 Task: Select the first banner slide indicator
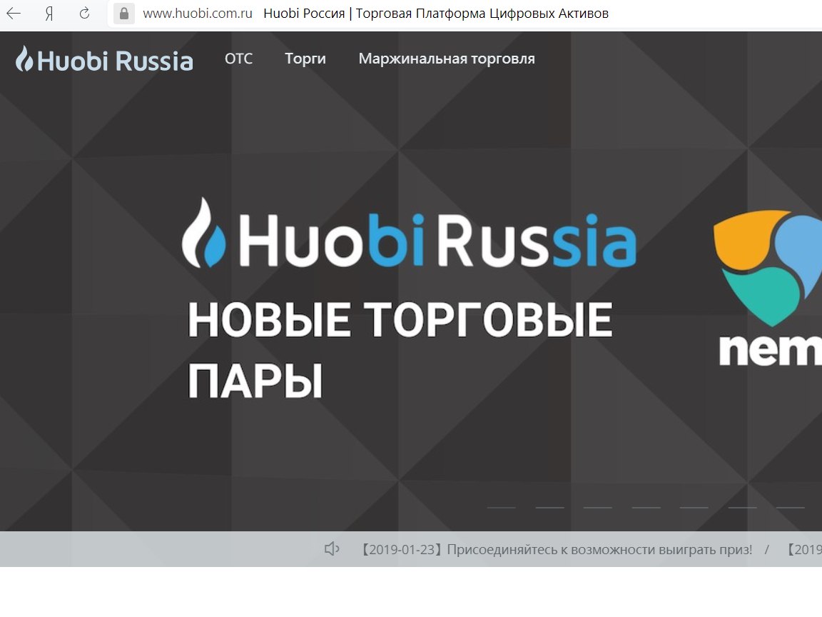502,507
